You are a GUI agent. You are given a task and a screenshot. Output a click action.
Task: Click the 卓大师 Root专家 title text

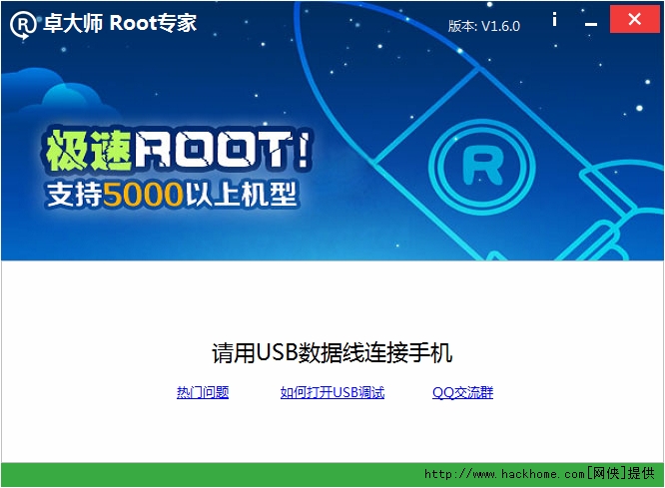(120, 23)
